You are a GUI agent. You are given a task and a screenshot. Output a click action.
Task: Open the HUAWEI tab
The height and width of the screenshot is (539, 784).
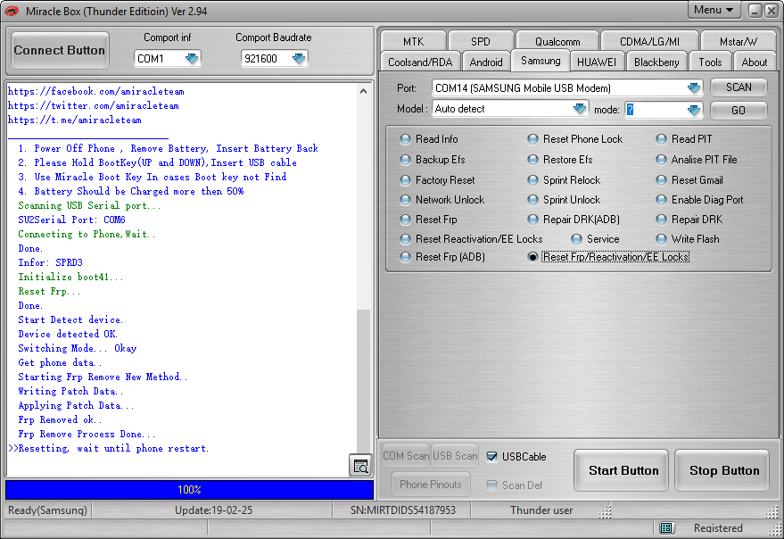[x=597, y=62]
